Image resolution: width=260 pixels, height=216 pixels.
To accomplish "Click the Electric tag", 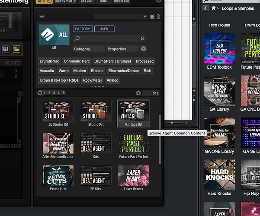I will [x=97, y=71].
